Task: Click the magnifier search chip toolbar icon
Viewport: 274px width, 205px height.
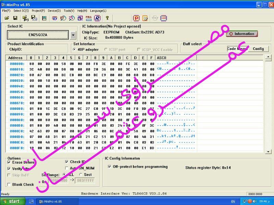Action: pos(63,18)
